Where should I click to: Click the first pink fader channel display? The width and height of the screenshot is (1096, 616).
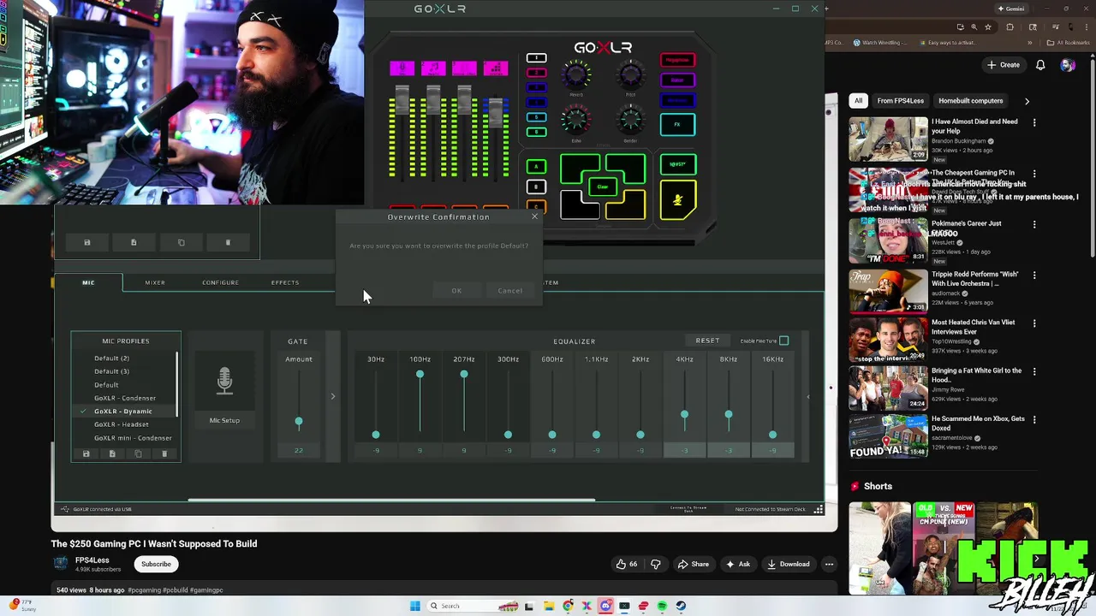pyautogui.click(x=402, y=68)
